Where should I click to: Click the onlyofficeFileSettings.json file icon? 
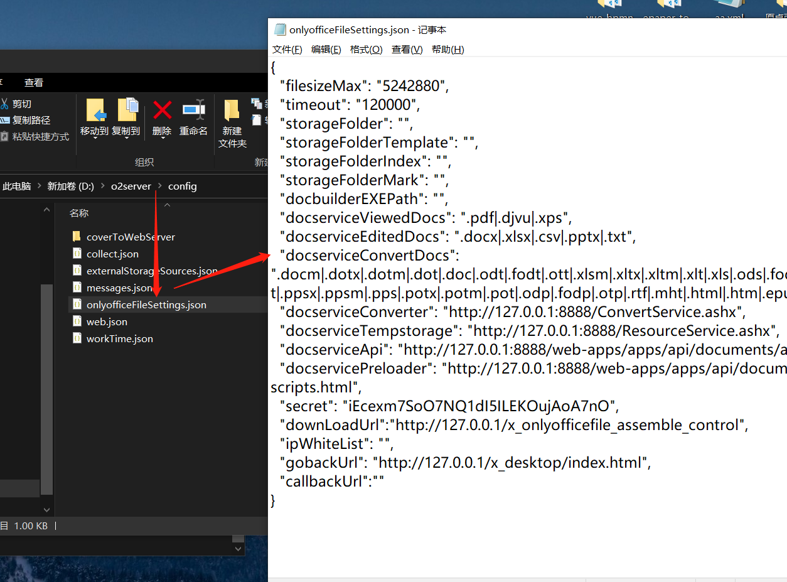77,304
